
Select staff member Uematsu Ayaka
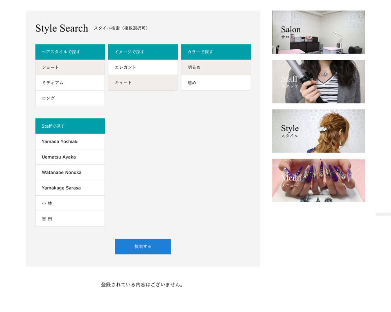[70, 157]
